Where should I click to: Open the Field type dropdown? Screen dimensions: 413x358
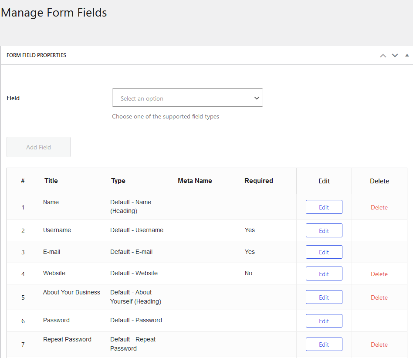(x=187, y=98)
